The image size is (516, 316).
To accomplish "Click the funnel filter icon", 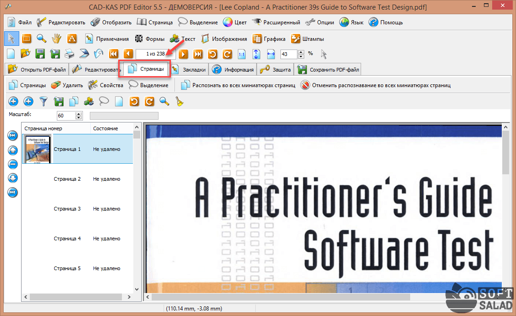I will coord(43,101).
